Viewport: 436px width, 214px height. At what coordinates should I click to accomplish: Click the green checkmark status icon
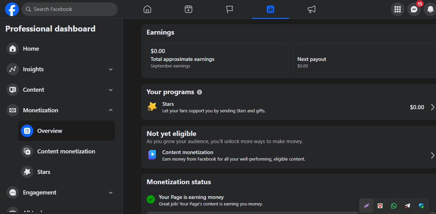pyautogui.click(x=150, y=199)
